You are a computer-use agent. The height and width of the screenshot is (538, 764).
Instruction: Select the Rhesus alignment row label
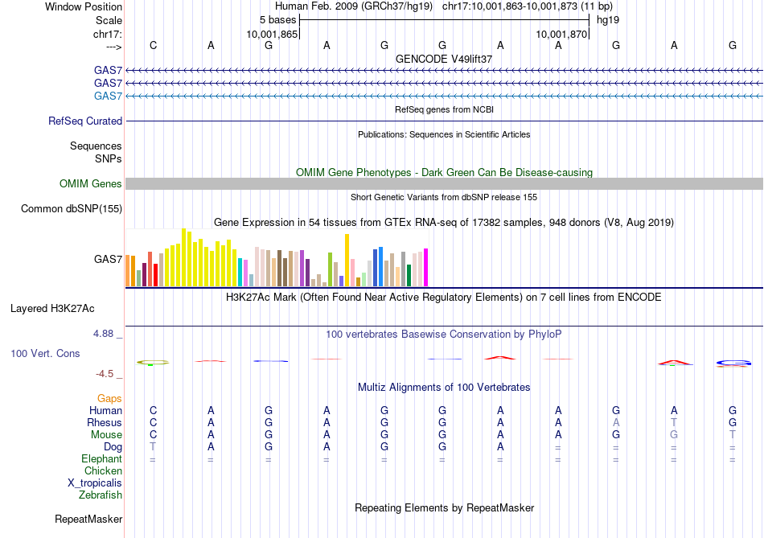coord(105,422)
